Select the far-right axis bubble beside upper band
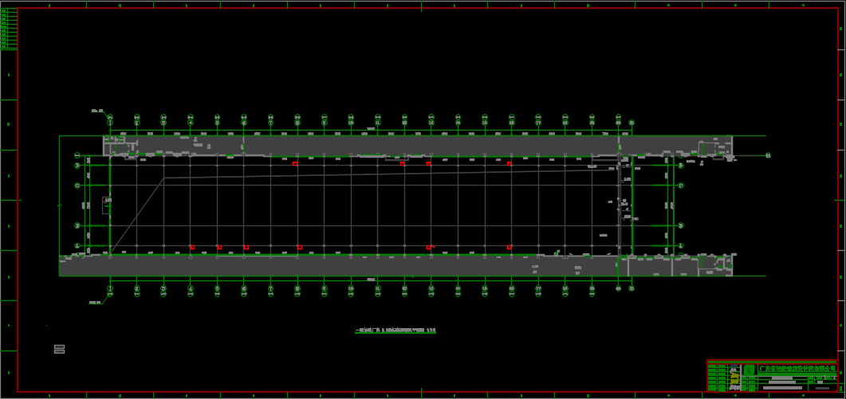Image resolution: width=846 pixels, height=399 pixels. 768,155
